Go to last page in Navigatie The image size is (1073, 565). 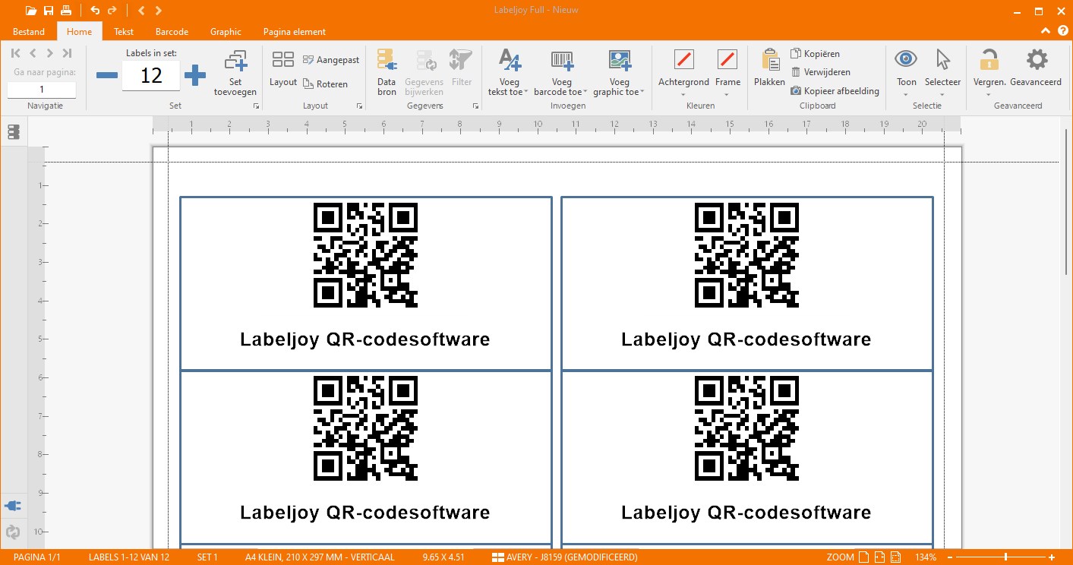(67, 53)
